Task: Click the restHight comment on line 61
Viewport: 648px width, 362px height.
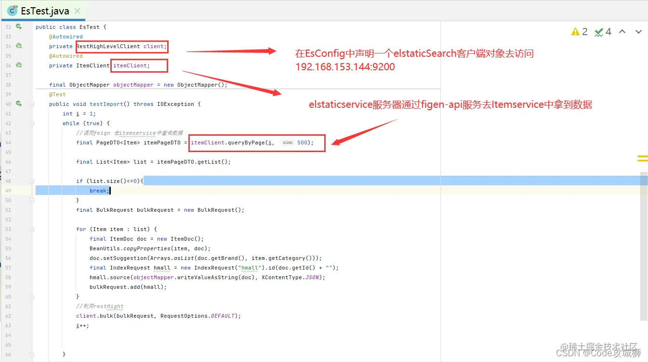Action: 100,306
